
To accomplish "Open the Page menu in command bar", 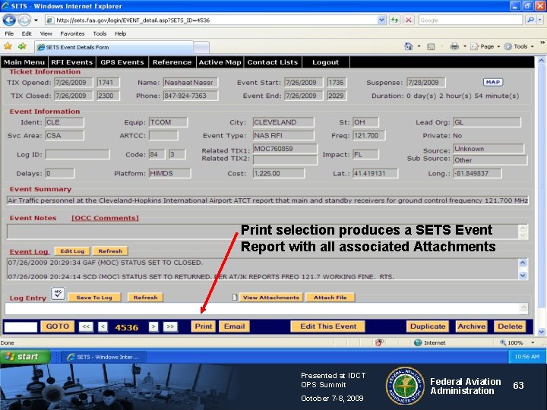I will [x=485, y=46].
